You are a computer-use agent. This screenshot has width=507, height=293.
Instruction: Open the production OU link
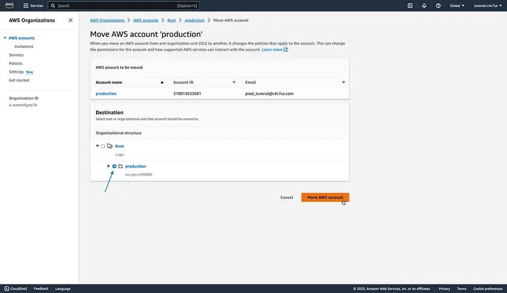(135, 166)
